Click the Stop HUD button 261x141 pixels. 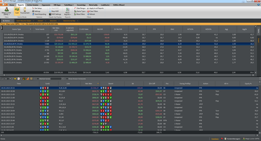pos(54,11)
